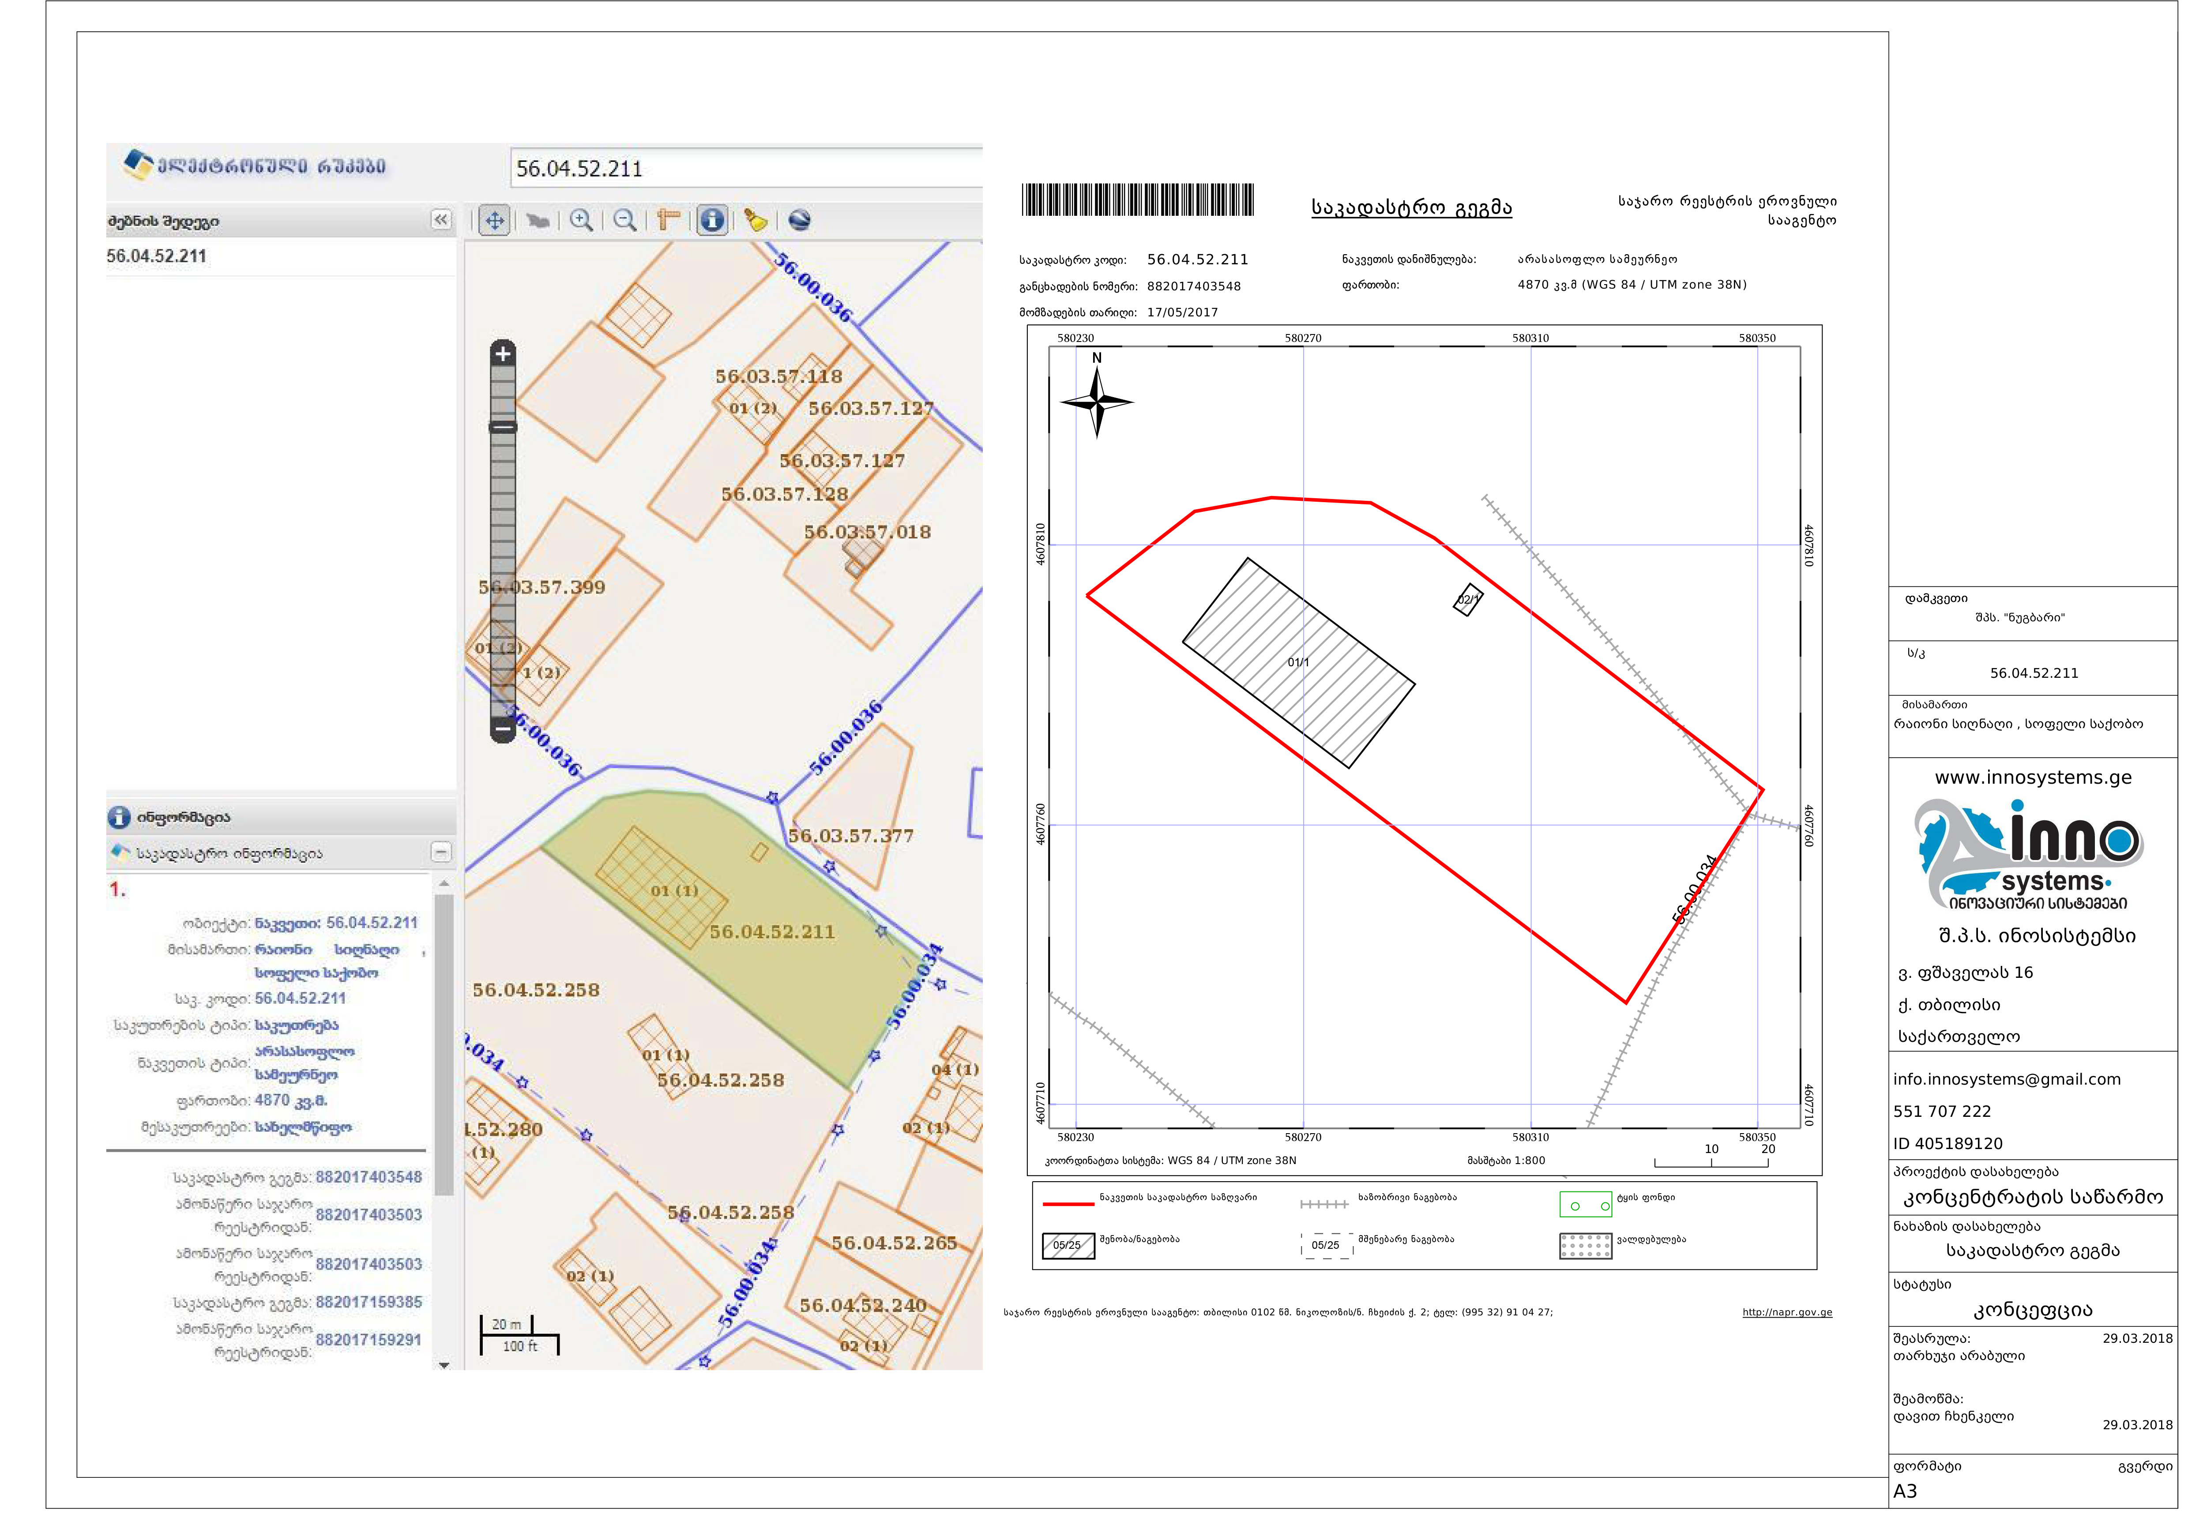This screenshot has height=1540, width=2188.
Task: Click into the search field showing 56.04.52.211
Action: pyautogui.click(x=746, y=169)
